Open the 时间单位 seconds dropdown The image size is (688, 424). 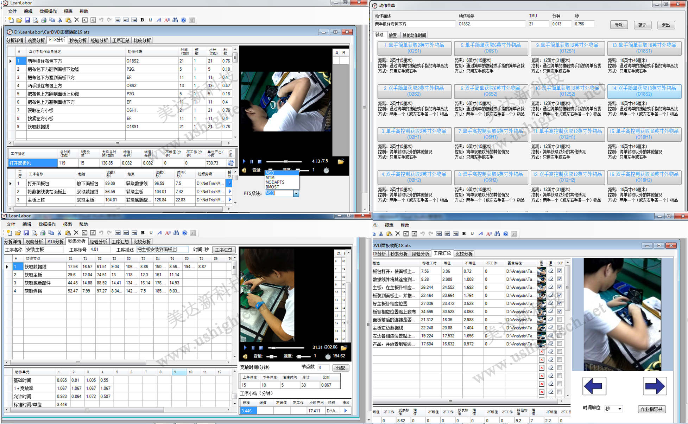pyautogui.click(x=620, y=409)
